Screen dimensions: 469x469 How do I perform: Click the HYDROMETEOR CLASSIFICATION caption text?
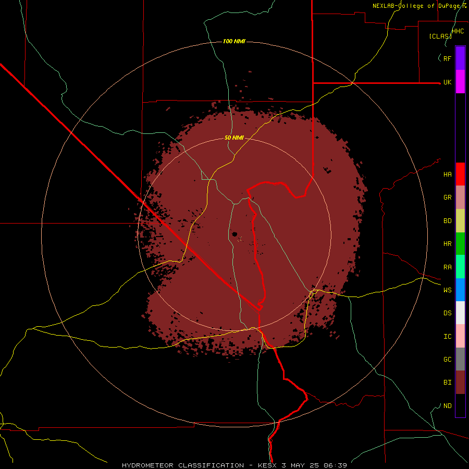183,465
